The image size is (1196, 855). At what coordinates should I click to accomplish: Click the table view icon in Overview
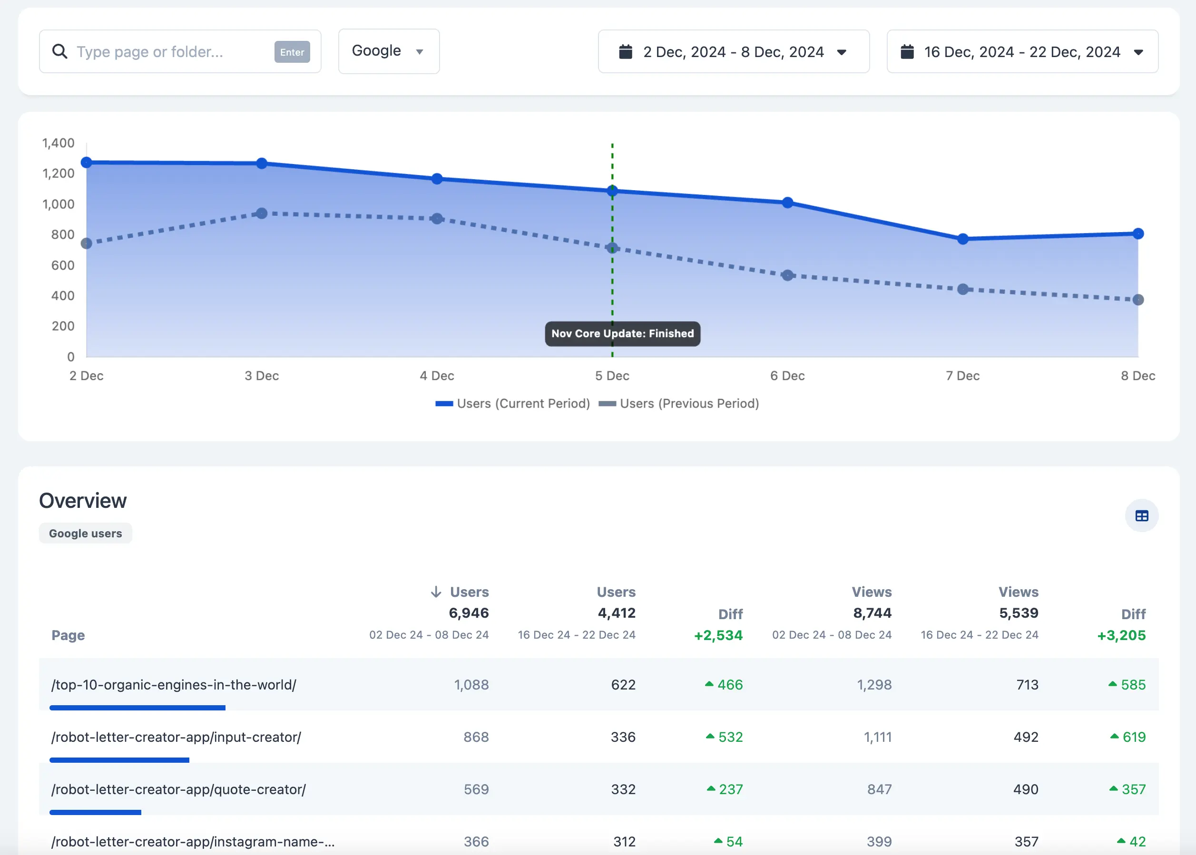[x=1141, y=516]
